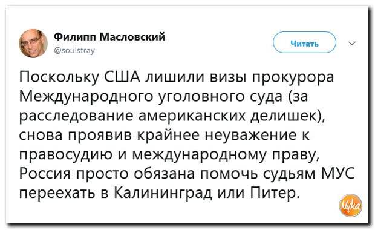
Task: Click the word Россия in the tweet
Action: (x=45, y=173)
